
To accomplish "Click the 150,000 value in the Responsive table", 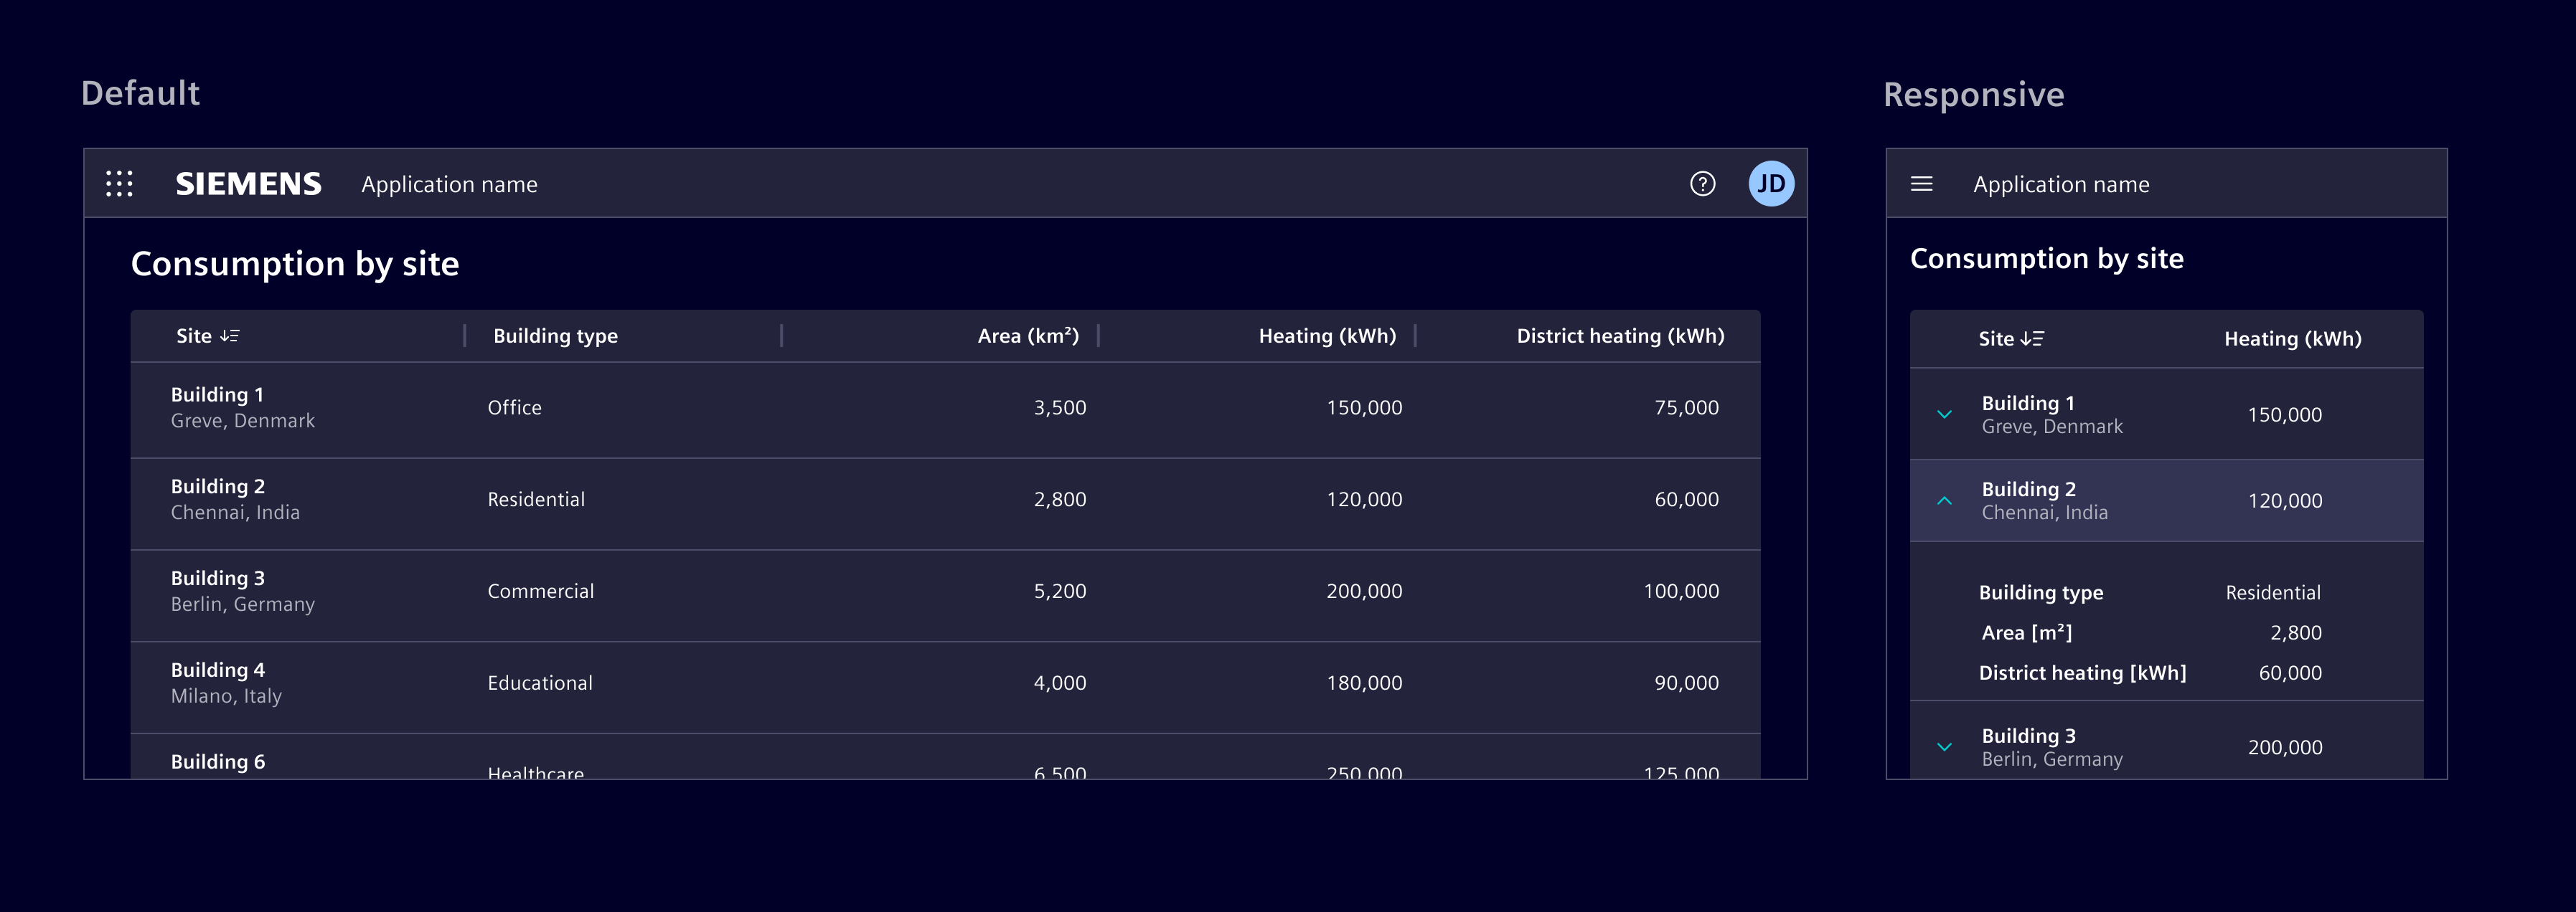I will [x=2285, y=414].
